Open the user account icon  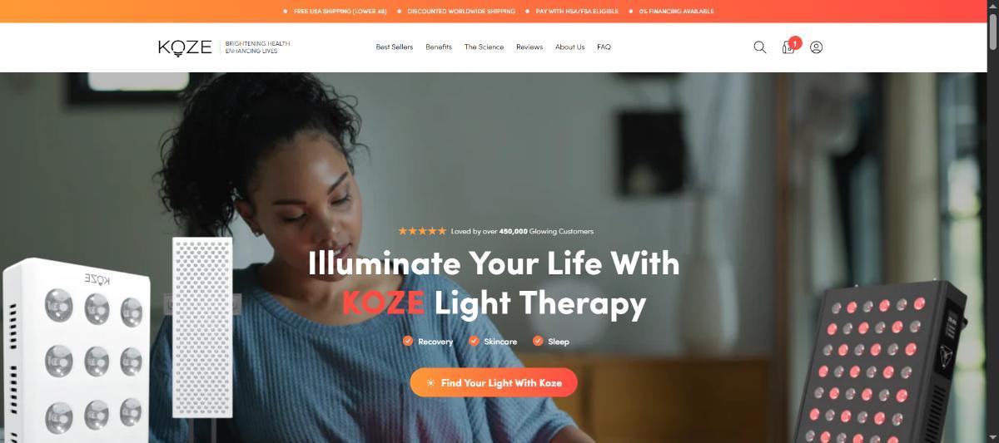(x=816, y=47)
